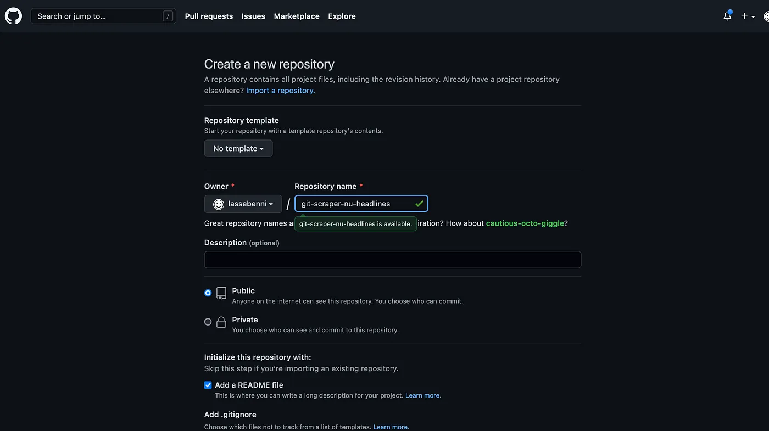Screen dimensions: 769x431
Task: Open the notifications bell
Action: (x=727, y=16)
